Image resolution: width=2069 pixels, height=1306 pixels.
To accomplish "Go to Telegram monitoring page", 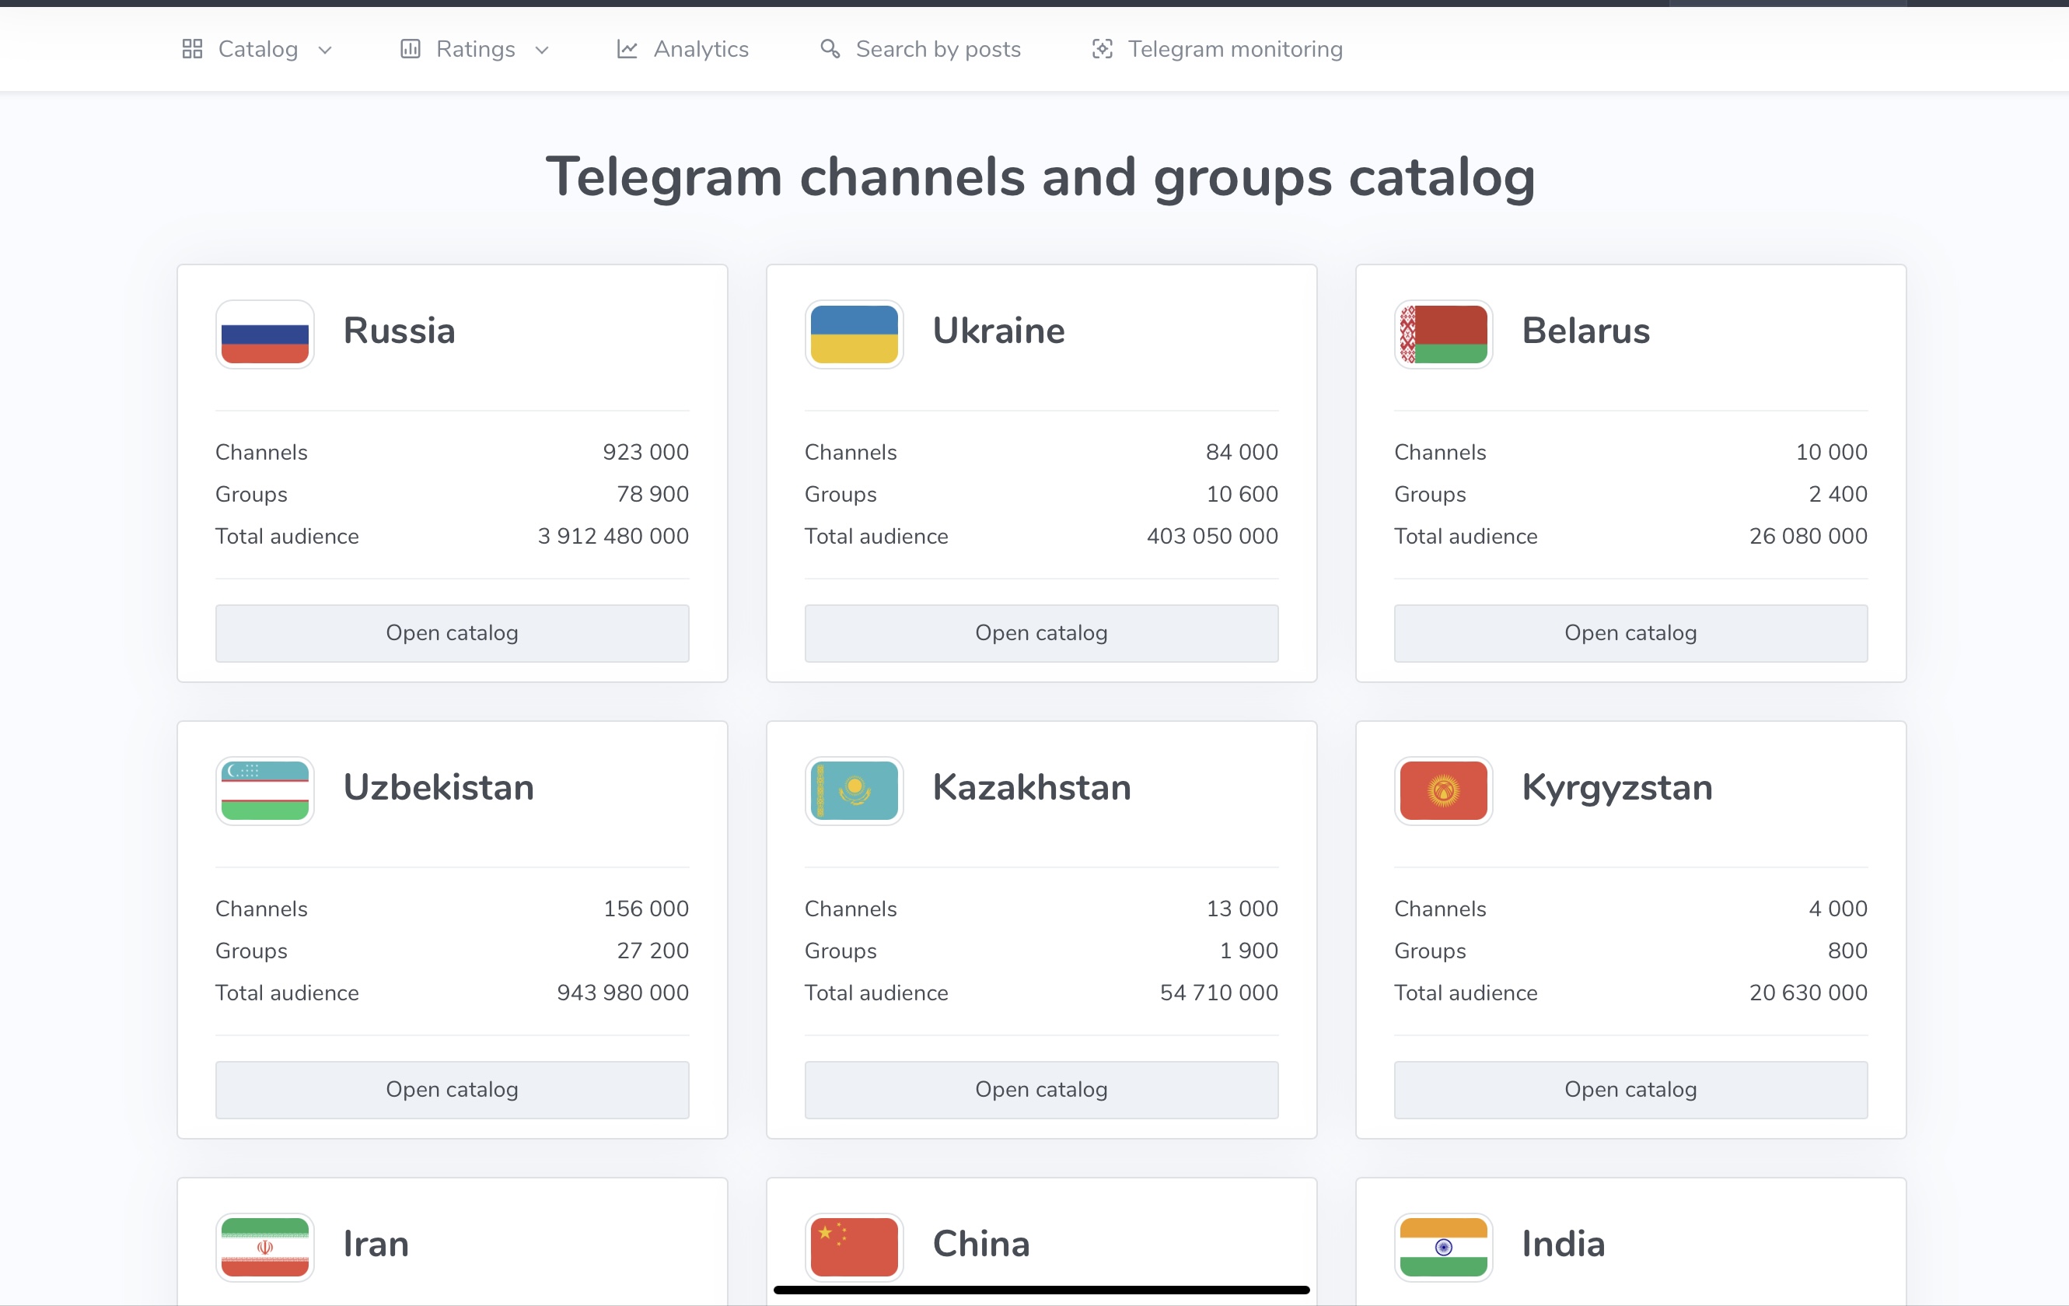I will pyautogui.click(x=1235, y=49).
